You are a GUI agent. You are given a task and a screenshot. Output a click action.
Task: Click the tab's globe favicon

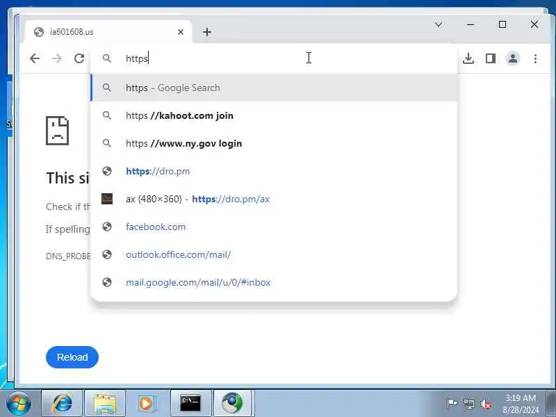39,32
